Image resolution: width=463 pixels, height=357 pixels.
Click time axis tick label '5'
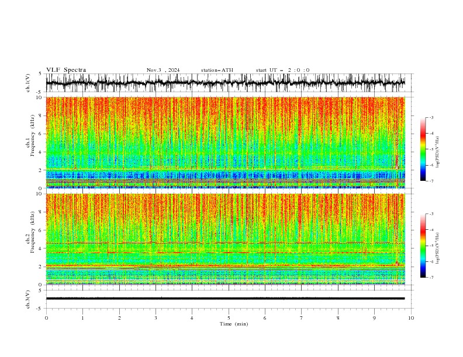(x=229, y=318)
